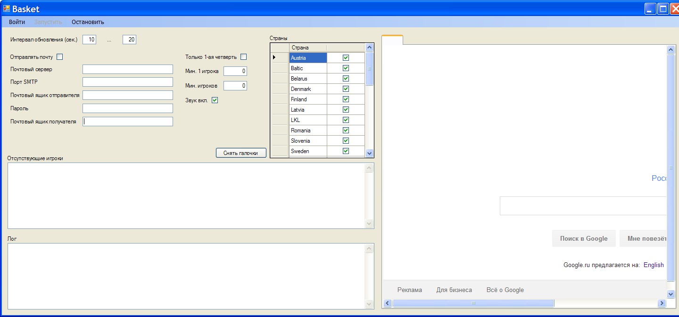Click the Порт SMTP input field

point(128,82)
